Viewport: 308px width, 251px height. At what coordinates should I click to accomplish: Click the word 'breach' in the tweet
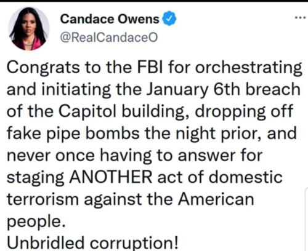(x=273, y=89)
